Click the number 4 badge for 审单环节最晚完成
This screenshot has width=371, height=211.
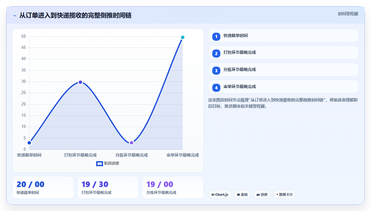tap(216, 88)
